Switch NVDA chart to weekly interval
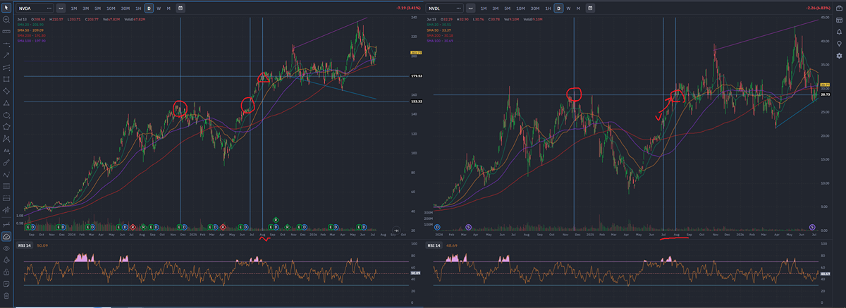The width and height of the screenshot is (846, 308). coord(158,8)
